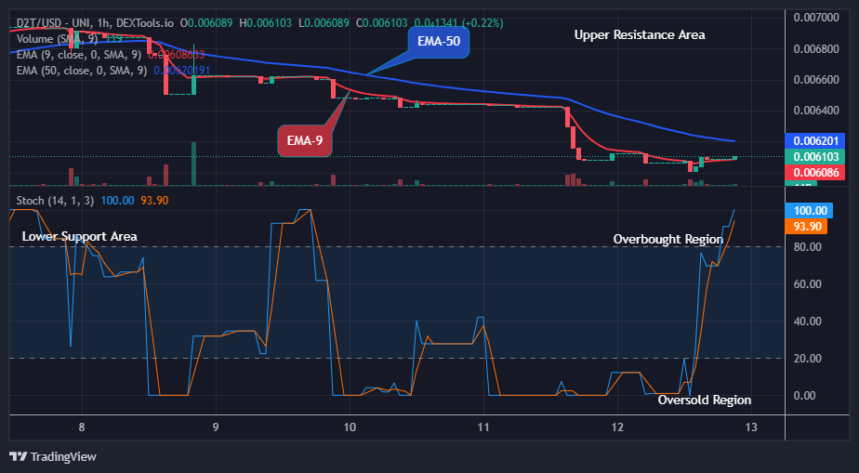
Task: Click the Overbought Region text label
Action: (x=667, y=239)
